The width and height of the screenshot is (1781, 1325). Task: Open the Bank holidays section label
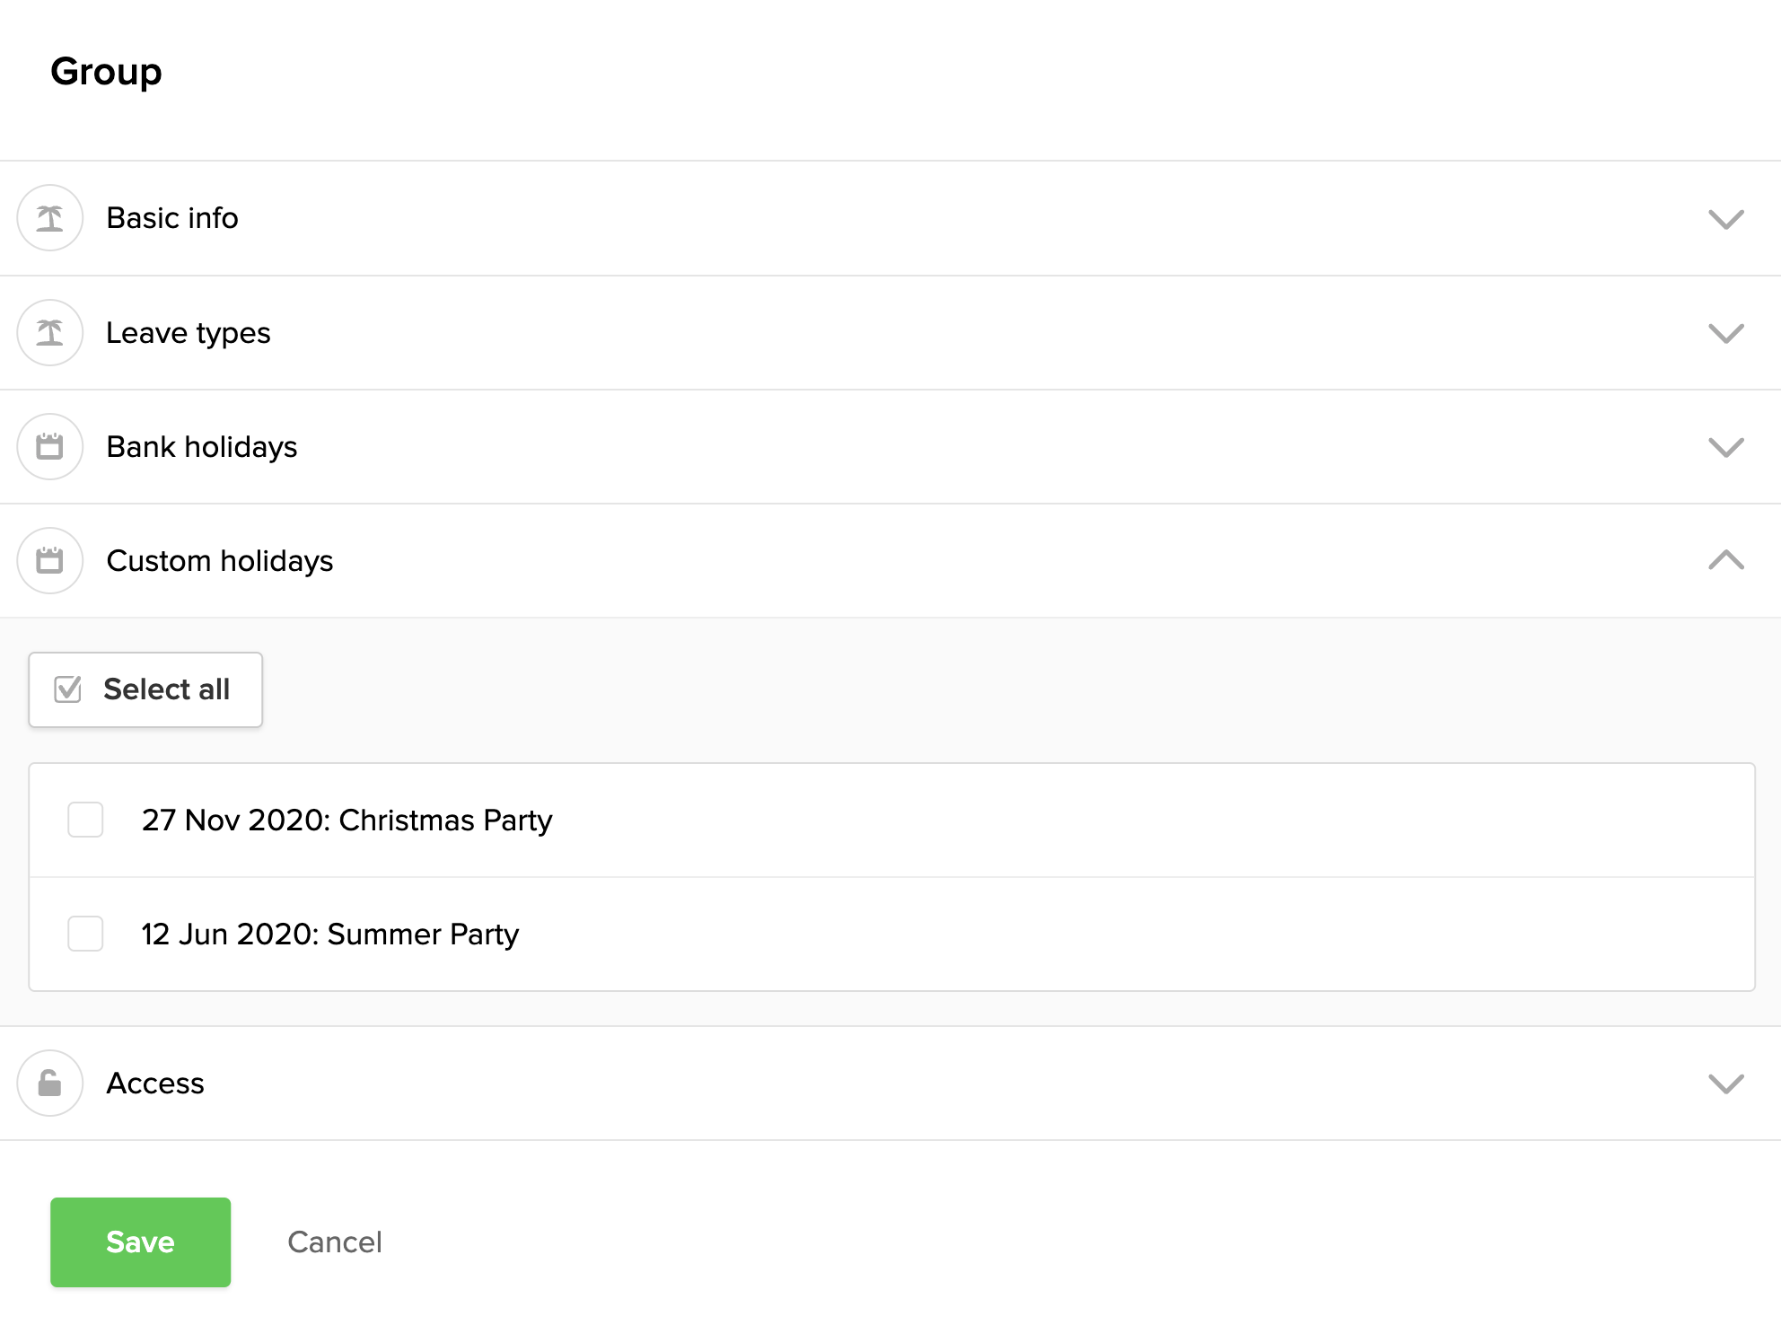[202, 447]
